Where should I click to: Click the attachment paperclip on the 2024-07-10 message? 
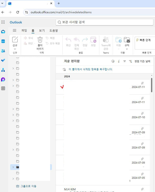pos(142,113)
